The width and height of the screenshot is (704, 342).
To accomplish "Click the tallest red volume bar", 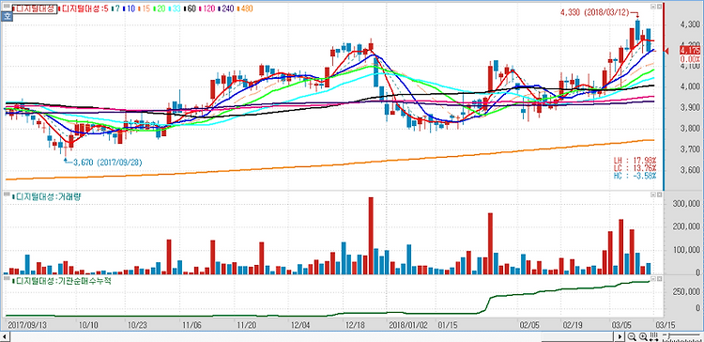I will (x=371, y=236).
